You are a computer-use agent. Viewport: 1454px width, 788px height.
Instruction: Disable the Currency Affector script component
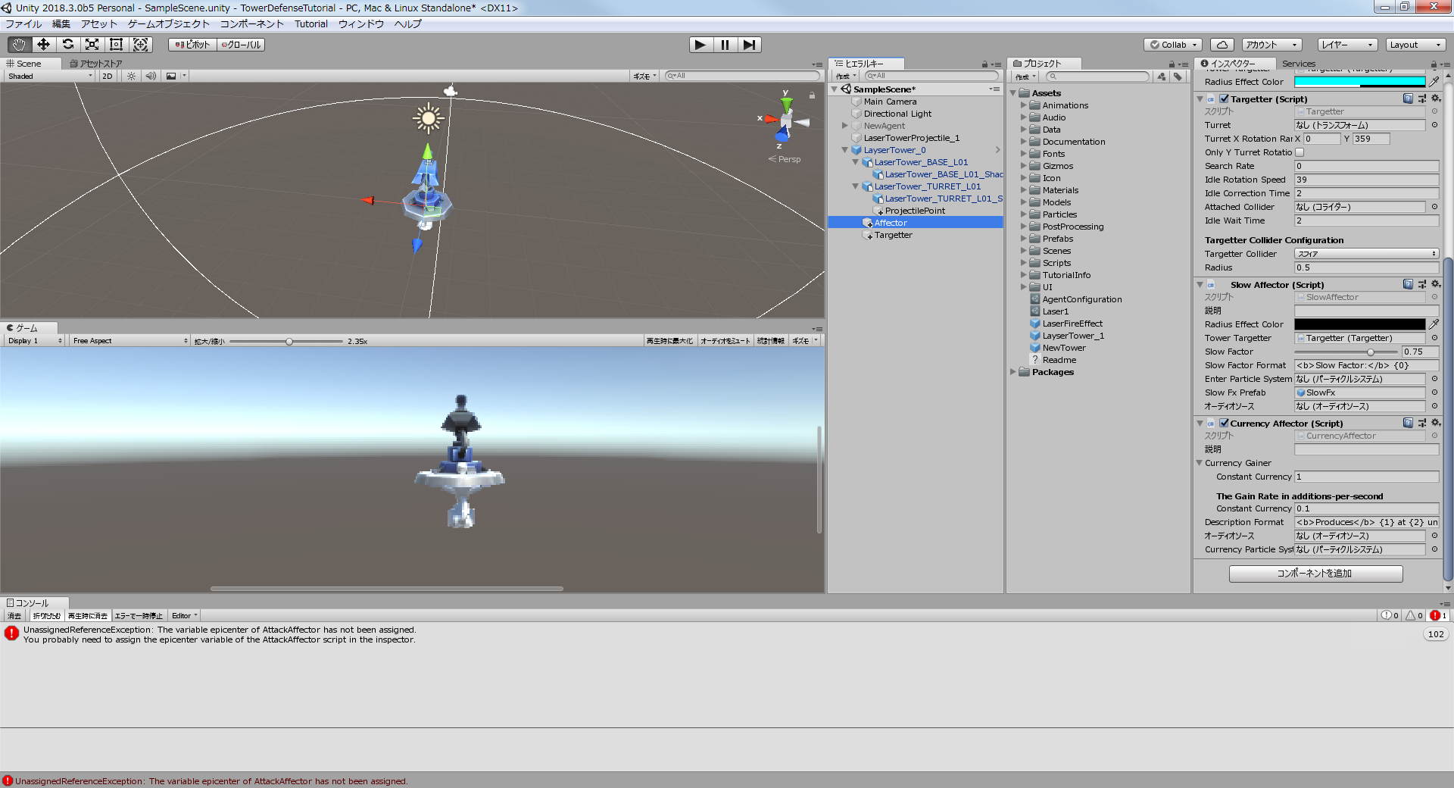pyautogui.click(x=1224, y=423)
